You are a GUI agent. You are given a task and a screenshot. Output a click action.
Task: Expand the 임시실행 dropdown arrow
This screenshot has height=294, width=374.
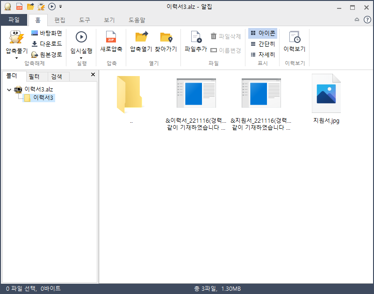(81, 58)
